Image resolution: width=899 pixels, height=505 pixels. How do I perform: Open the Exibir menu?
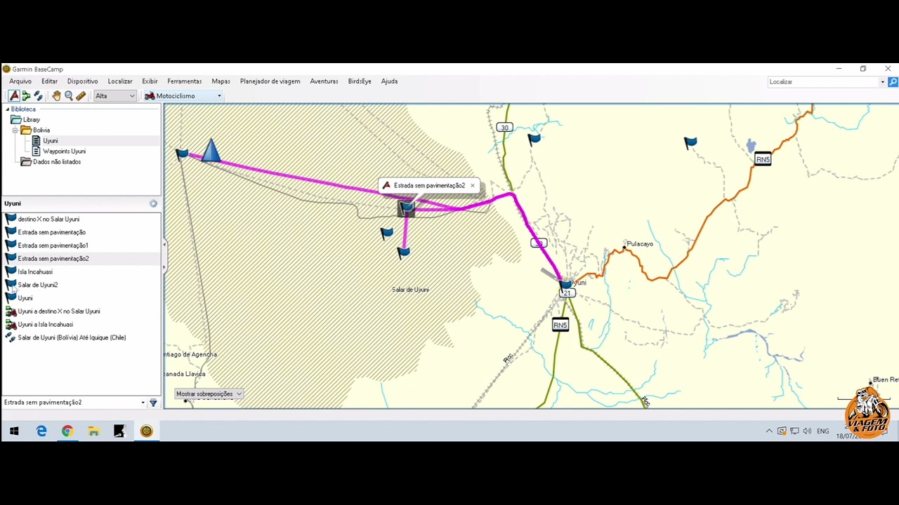point(150,81)
